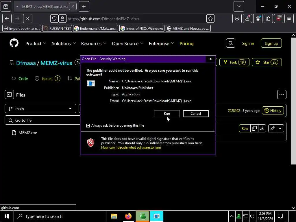296x222 pixels.
Task: Download raw file icon
Action: [x=262, y=129]
